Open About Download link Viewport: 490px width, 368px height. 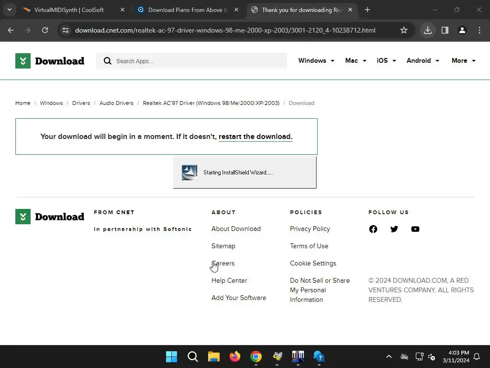[x=236, y=229]
